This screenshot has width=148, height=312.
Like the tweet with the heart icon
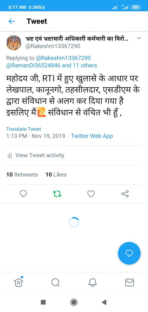pos(91,194)
